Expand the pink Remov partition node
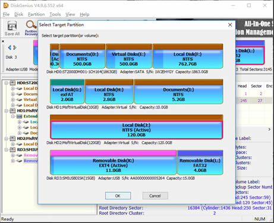Screen dimensions: 274x223 pyautogui.click(x=13, y=155)
